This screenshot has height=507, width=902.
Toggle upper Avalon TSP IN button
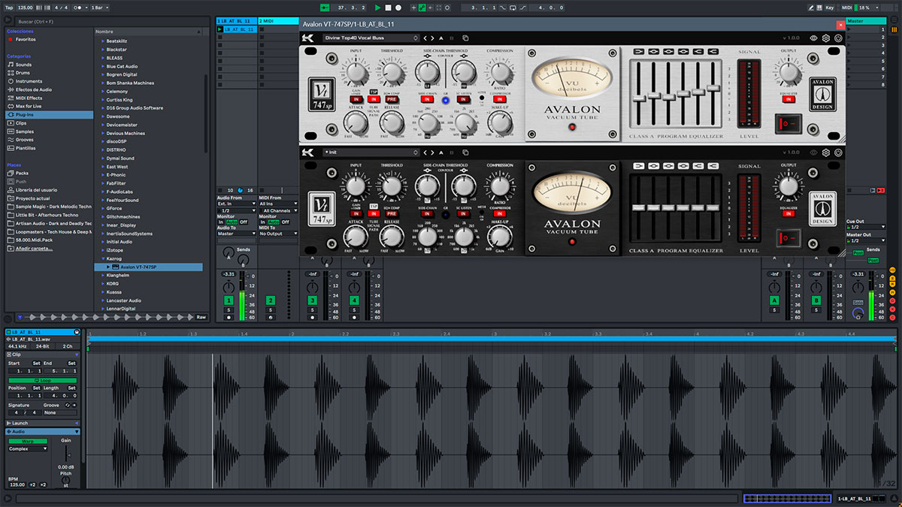click(375, 98)
